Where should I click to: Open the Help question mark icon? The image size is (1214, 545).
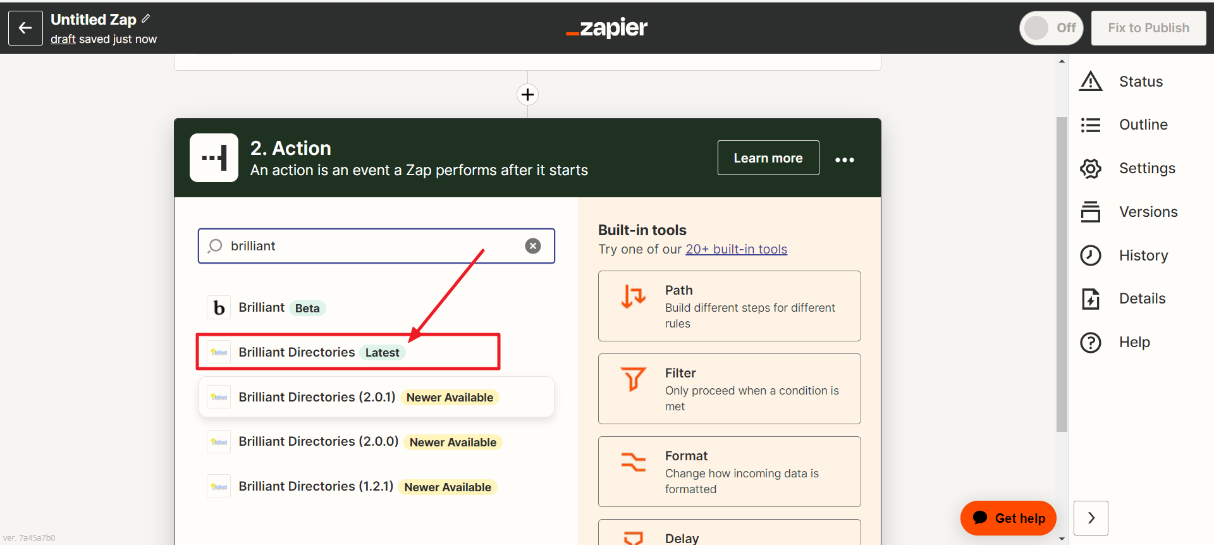pyautogui.click(x=1091, y=342)
